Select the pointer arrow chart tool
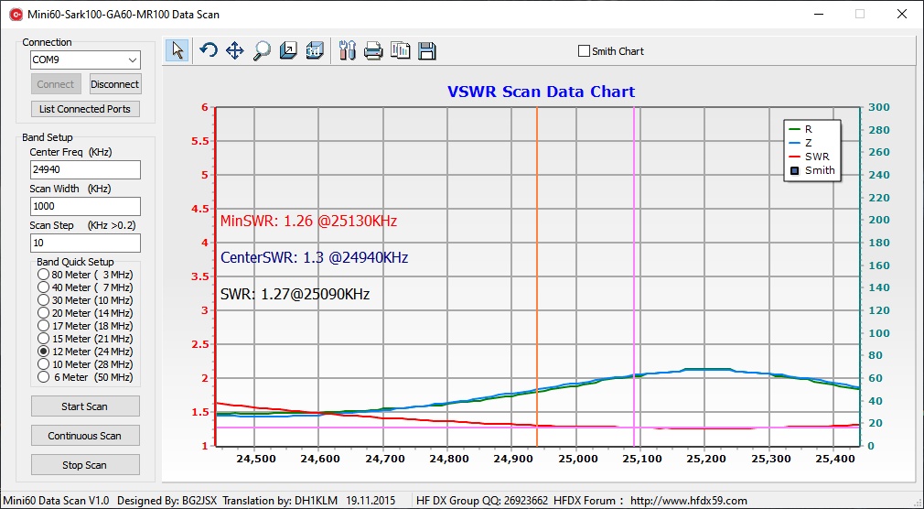 click(x=177, y=50)
